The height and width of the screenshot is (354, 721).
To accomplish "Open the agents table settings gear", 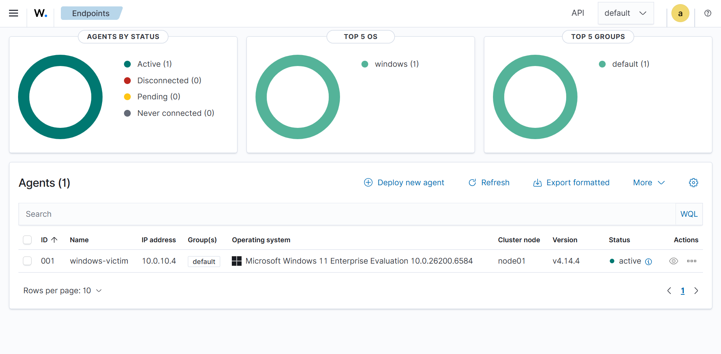I will [693, 183].
